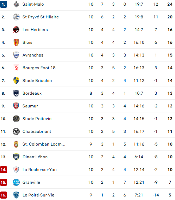Image resolution: width=175 pixels, height=200 pixels.
Task: Click the Bordeaux club crest
Action: (x=16, y=93)
